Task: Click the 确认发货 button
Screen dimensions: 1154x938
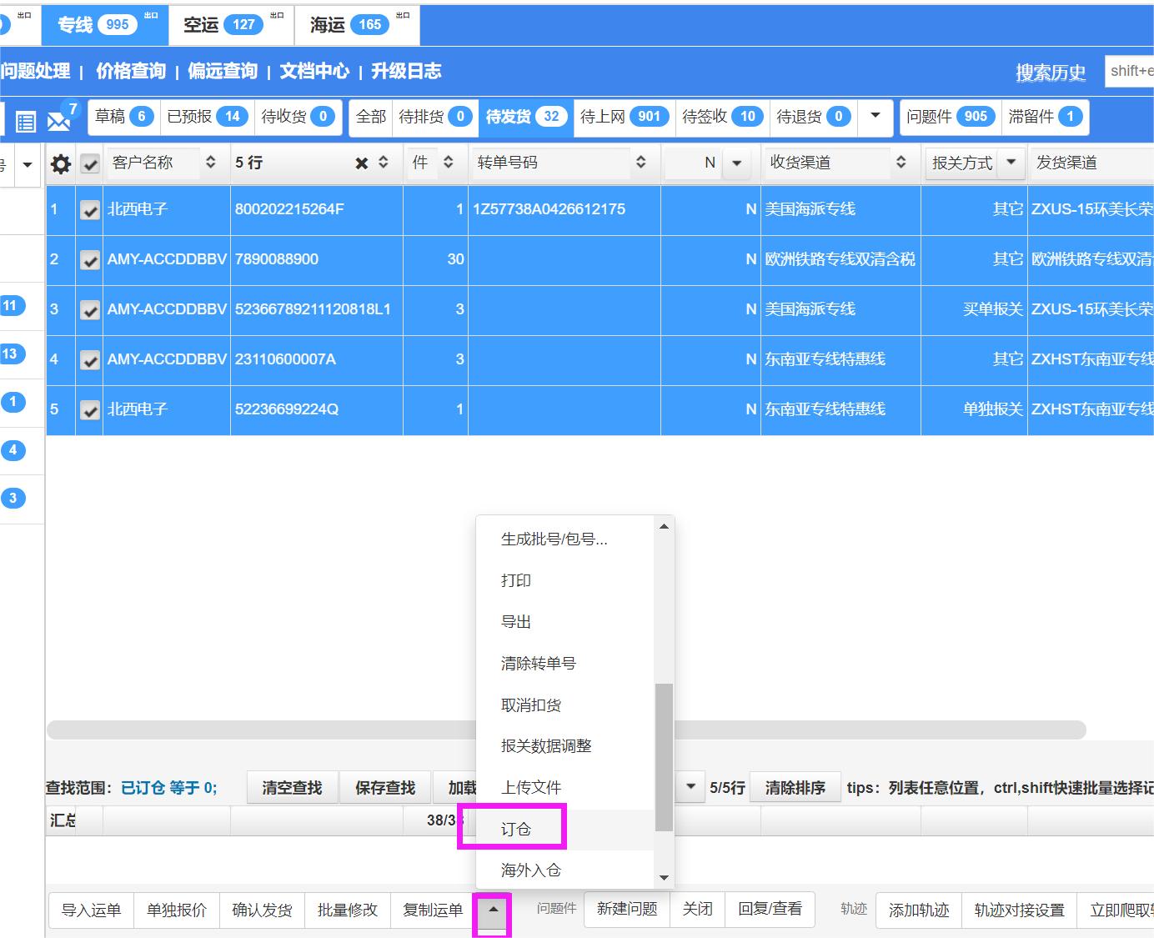Action: click(262, 910)
